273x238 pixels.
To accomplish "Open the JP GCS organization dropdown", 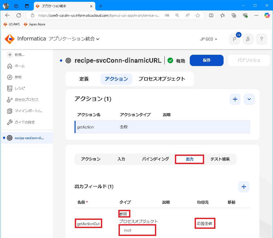I will point(208,39).
